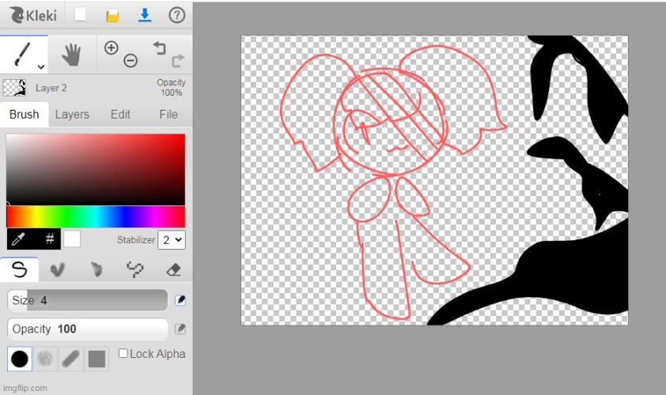Pick a color with the eyedropper
666x395 pixels.
17,239
